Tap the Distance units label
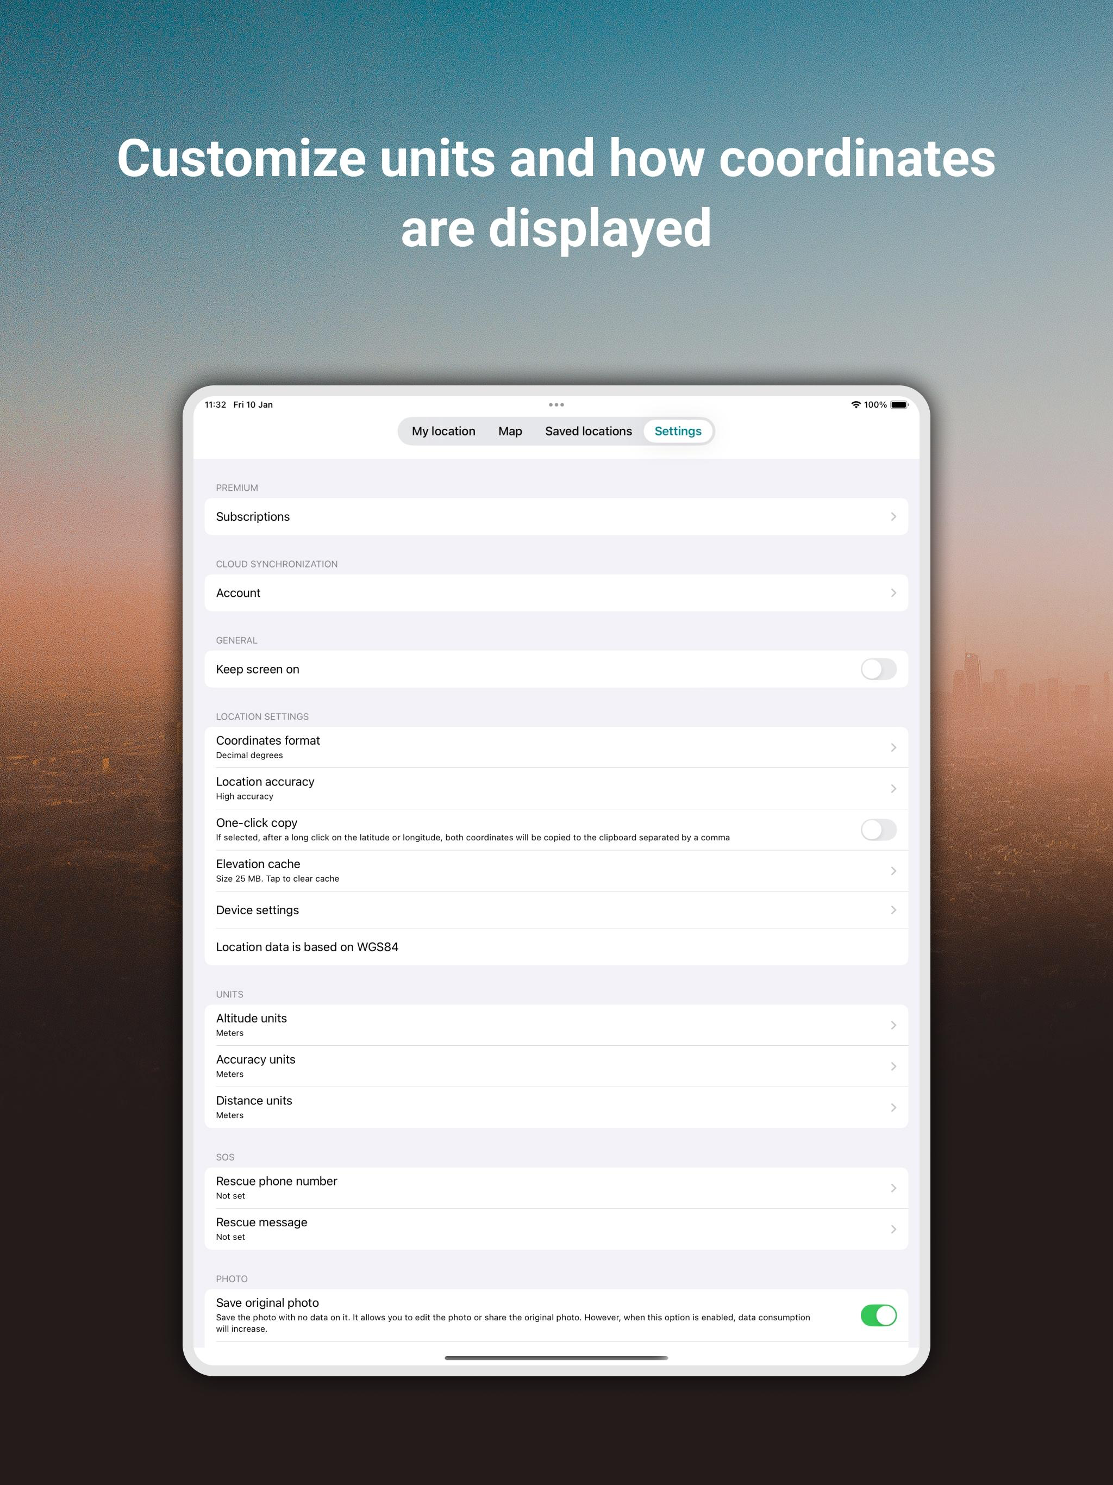Screen dimensions: 1113x1485 click(254, 1100)
